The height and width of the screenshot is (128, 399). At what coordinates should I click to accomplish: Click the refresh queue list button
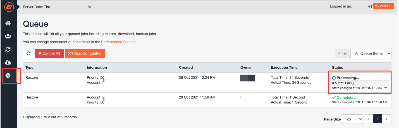click(28, 53)
